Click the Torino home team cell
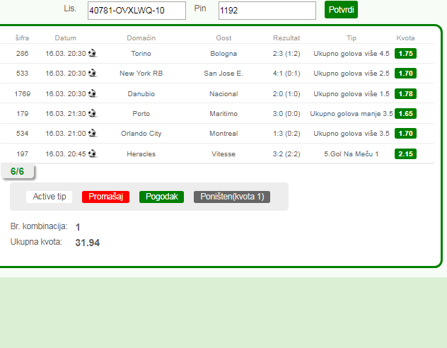 141,54
